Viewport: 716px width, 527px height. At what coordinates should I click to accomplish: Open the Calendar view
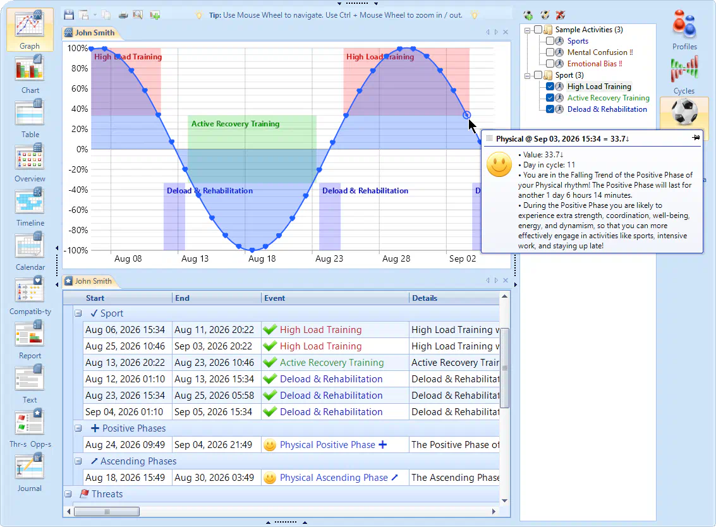pyautogui.click(x=30, y=251)
